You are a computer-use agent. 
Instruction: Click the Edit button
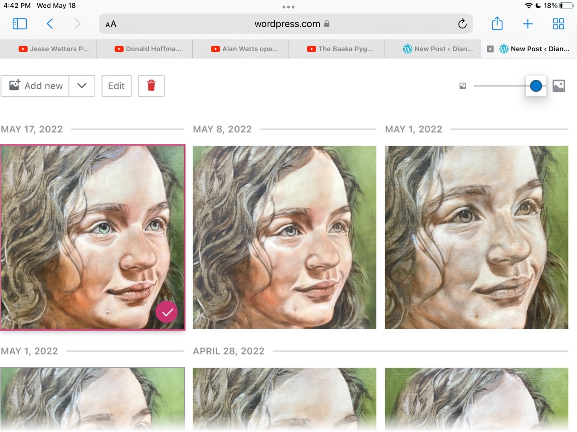click(x=116, y=86)
